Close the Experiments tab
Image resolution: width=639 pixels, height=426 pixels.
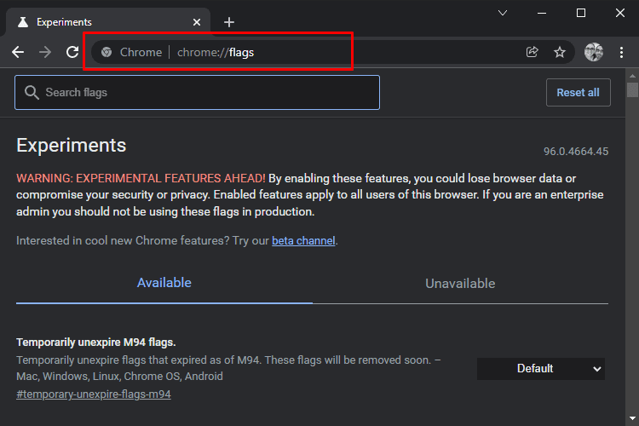coord(197,22)
